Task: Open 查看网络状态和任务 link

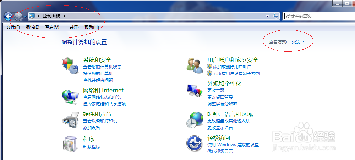Action: click(102, 97)
